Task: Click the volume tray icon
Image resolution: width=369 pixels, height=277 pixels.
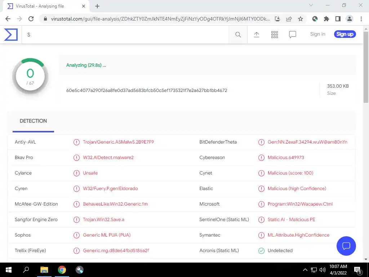Action: 323,270
